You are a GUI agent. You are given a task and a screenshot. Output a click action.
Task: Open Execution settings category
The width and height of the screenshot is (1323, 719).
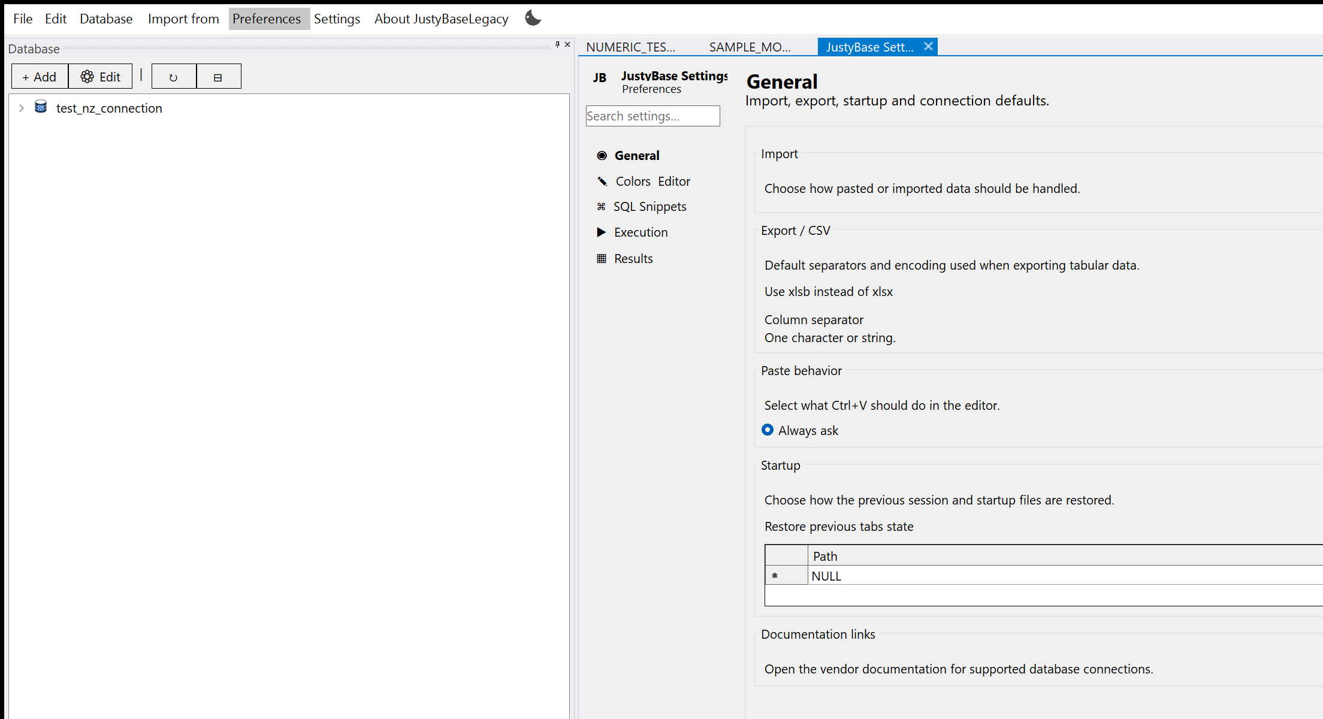[x=632, y=232]
